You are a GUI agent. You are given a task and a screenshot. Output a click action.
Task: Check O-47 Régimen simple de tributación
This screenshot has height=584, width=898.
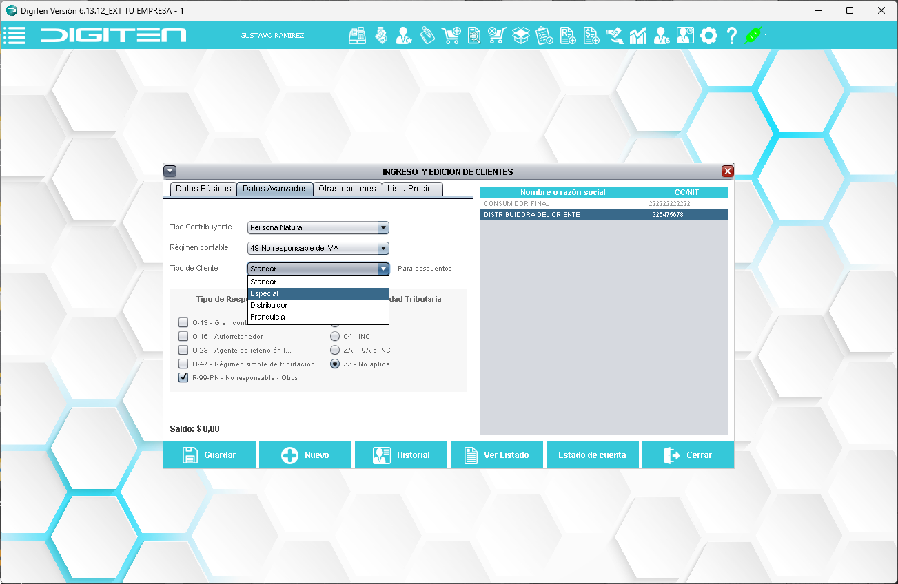click(183, 364)
